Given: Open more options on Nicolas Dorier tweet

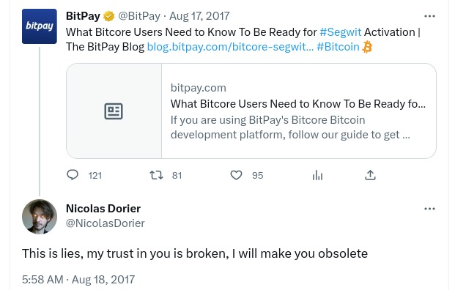Looking at the screenshot, I should pos(429,209).
